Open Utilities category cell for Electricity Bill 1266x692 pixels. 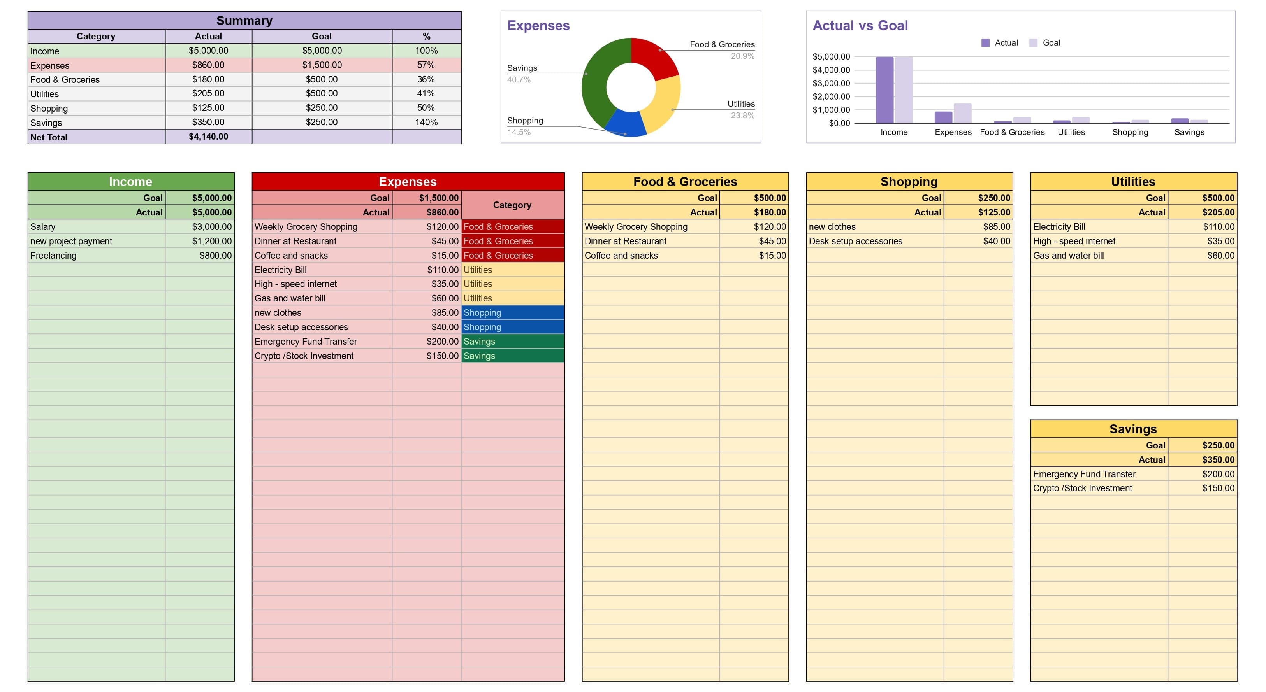point(513,270)
